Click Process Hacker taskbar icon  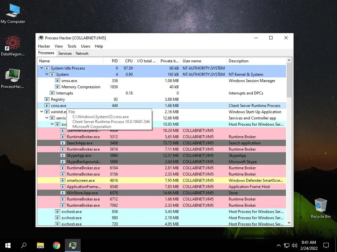click(73, 245)
